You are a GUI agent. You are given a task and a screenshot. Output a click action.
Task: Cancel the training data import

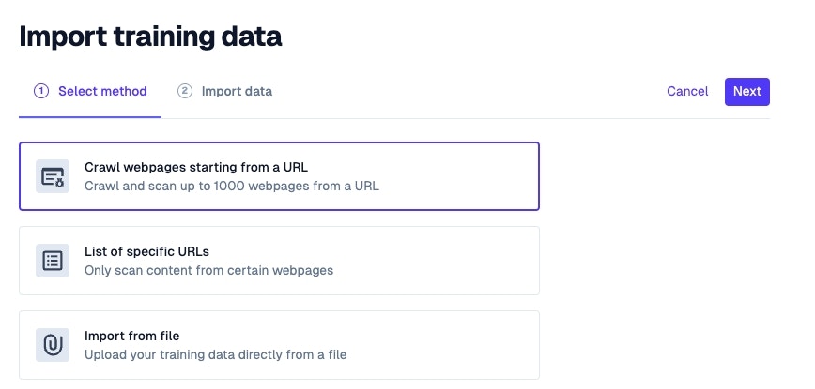pyautogui.click(x=687, y=91)
